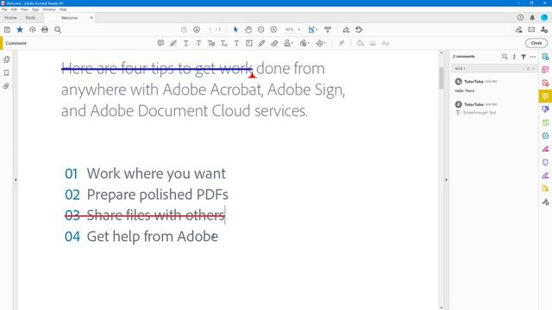Activate the Hand pan tool
The image size is (552, 310).
click(x=248, y=30)
